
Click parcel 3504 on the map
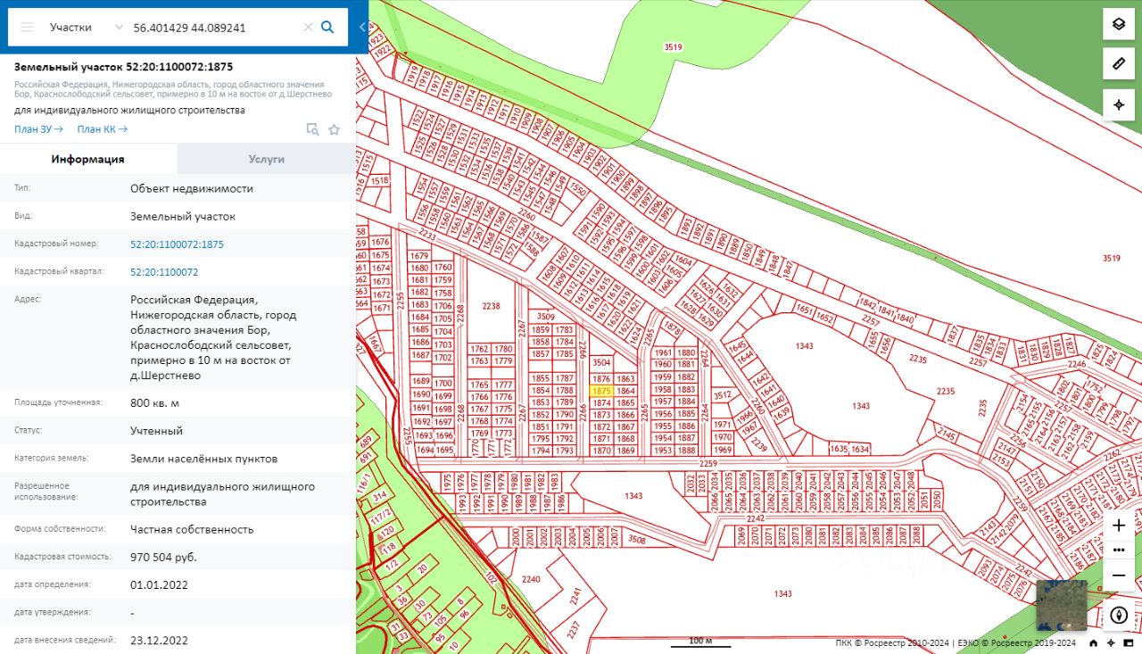pyautogui.click(x=601, y=363)
